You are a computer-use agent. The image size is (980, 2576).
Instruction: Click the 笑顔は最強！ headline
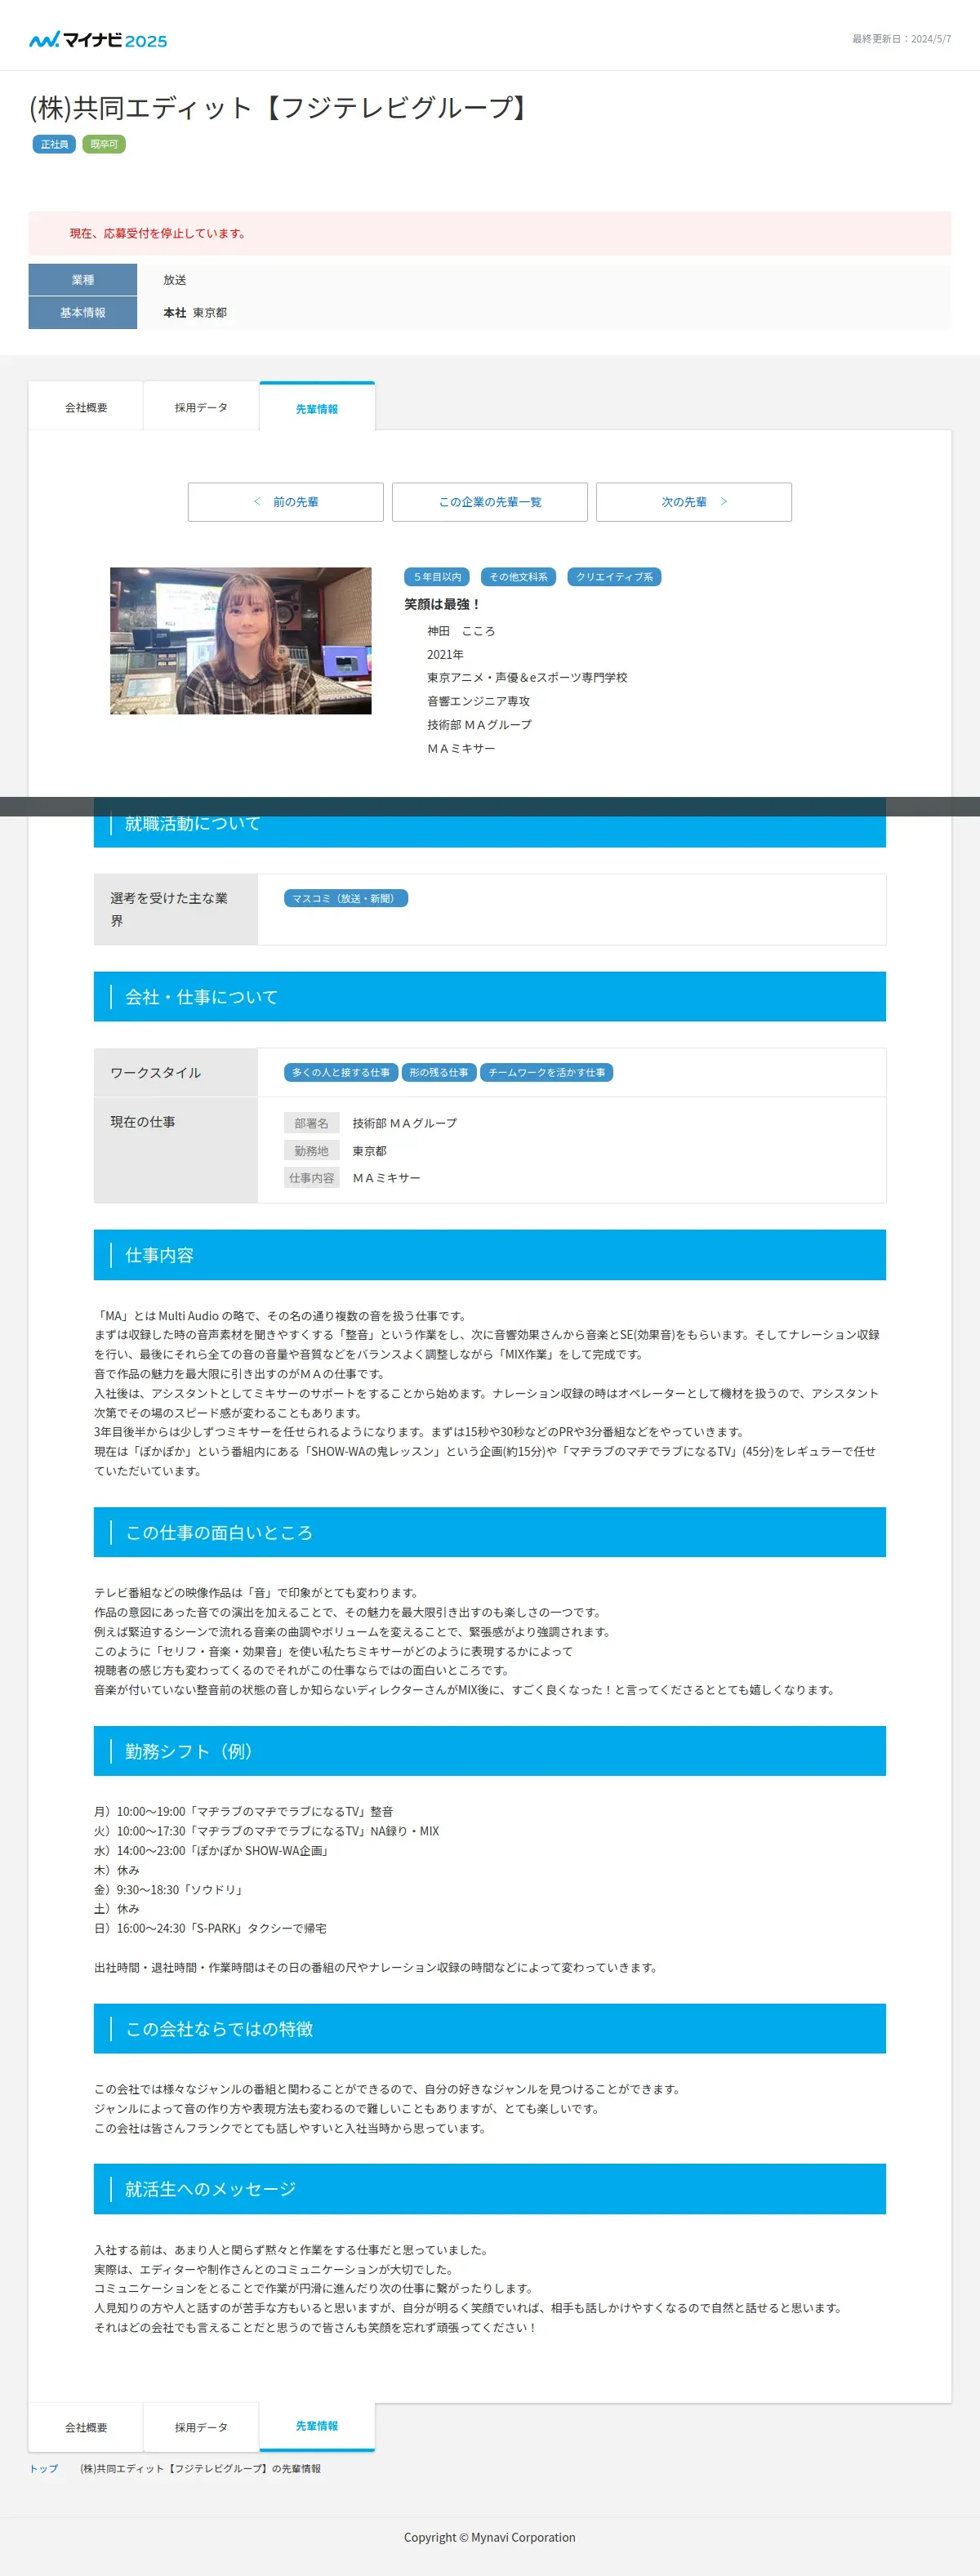442,604
